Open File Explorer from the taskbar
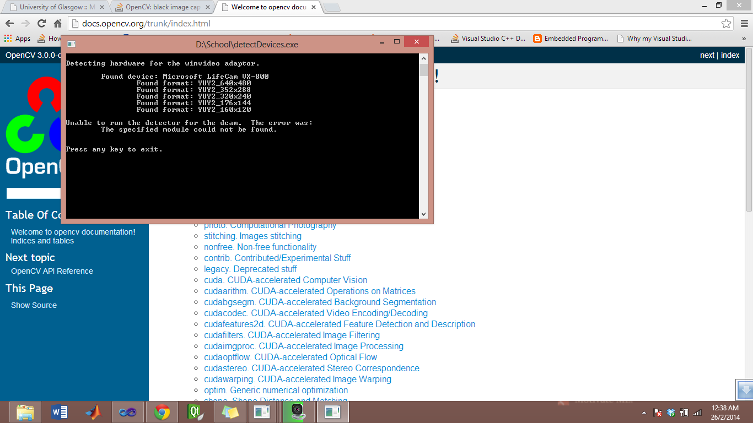753x423 pixels. click(x=25, y=412)
